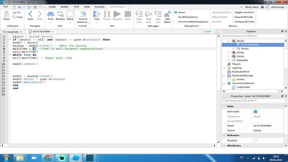288x162 pixels.
Task: Open the Find dropdown arrow
Action: (x=50, y=22)
